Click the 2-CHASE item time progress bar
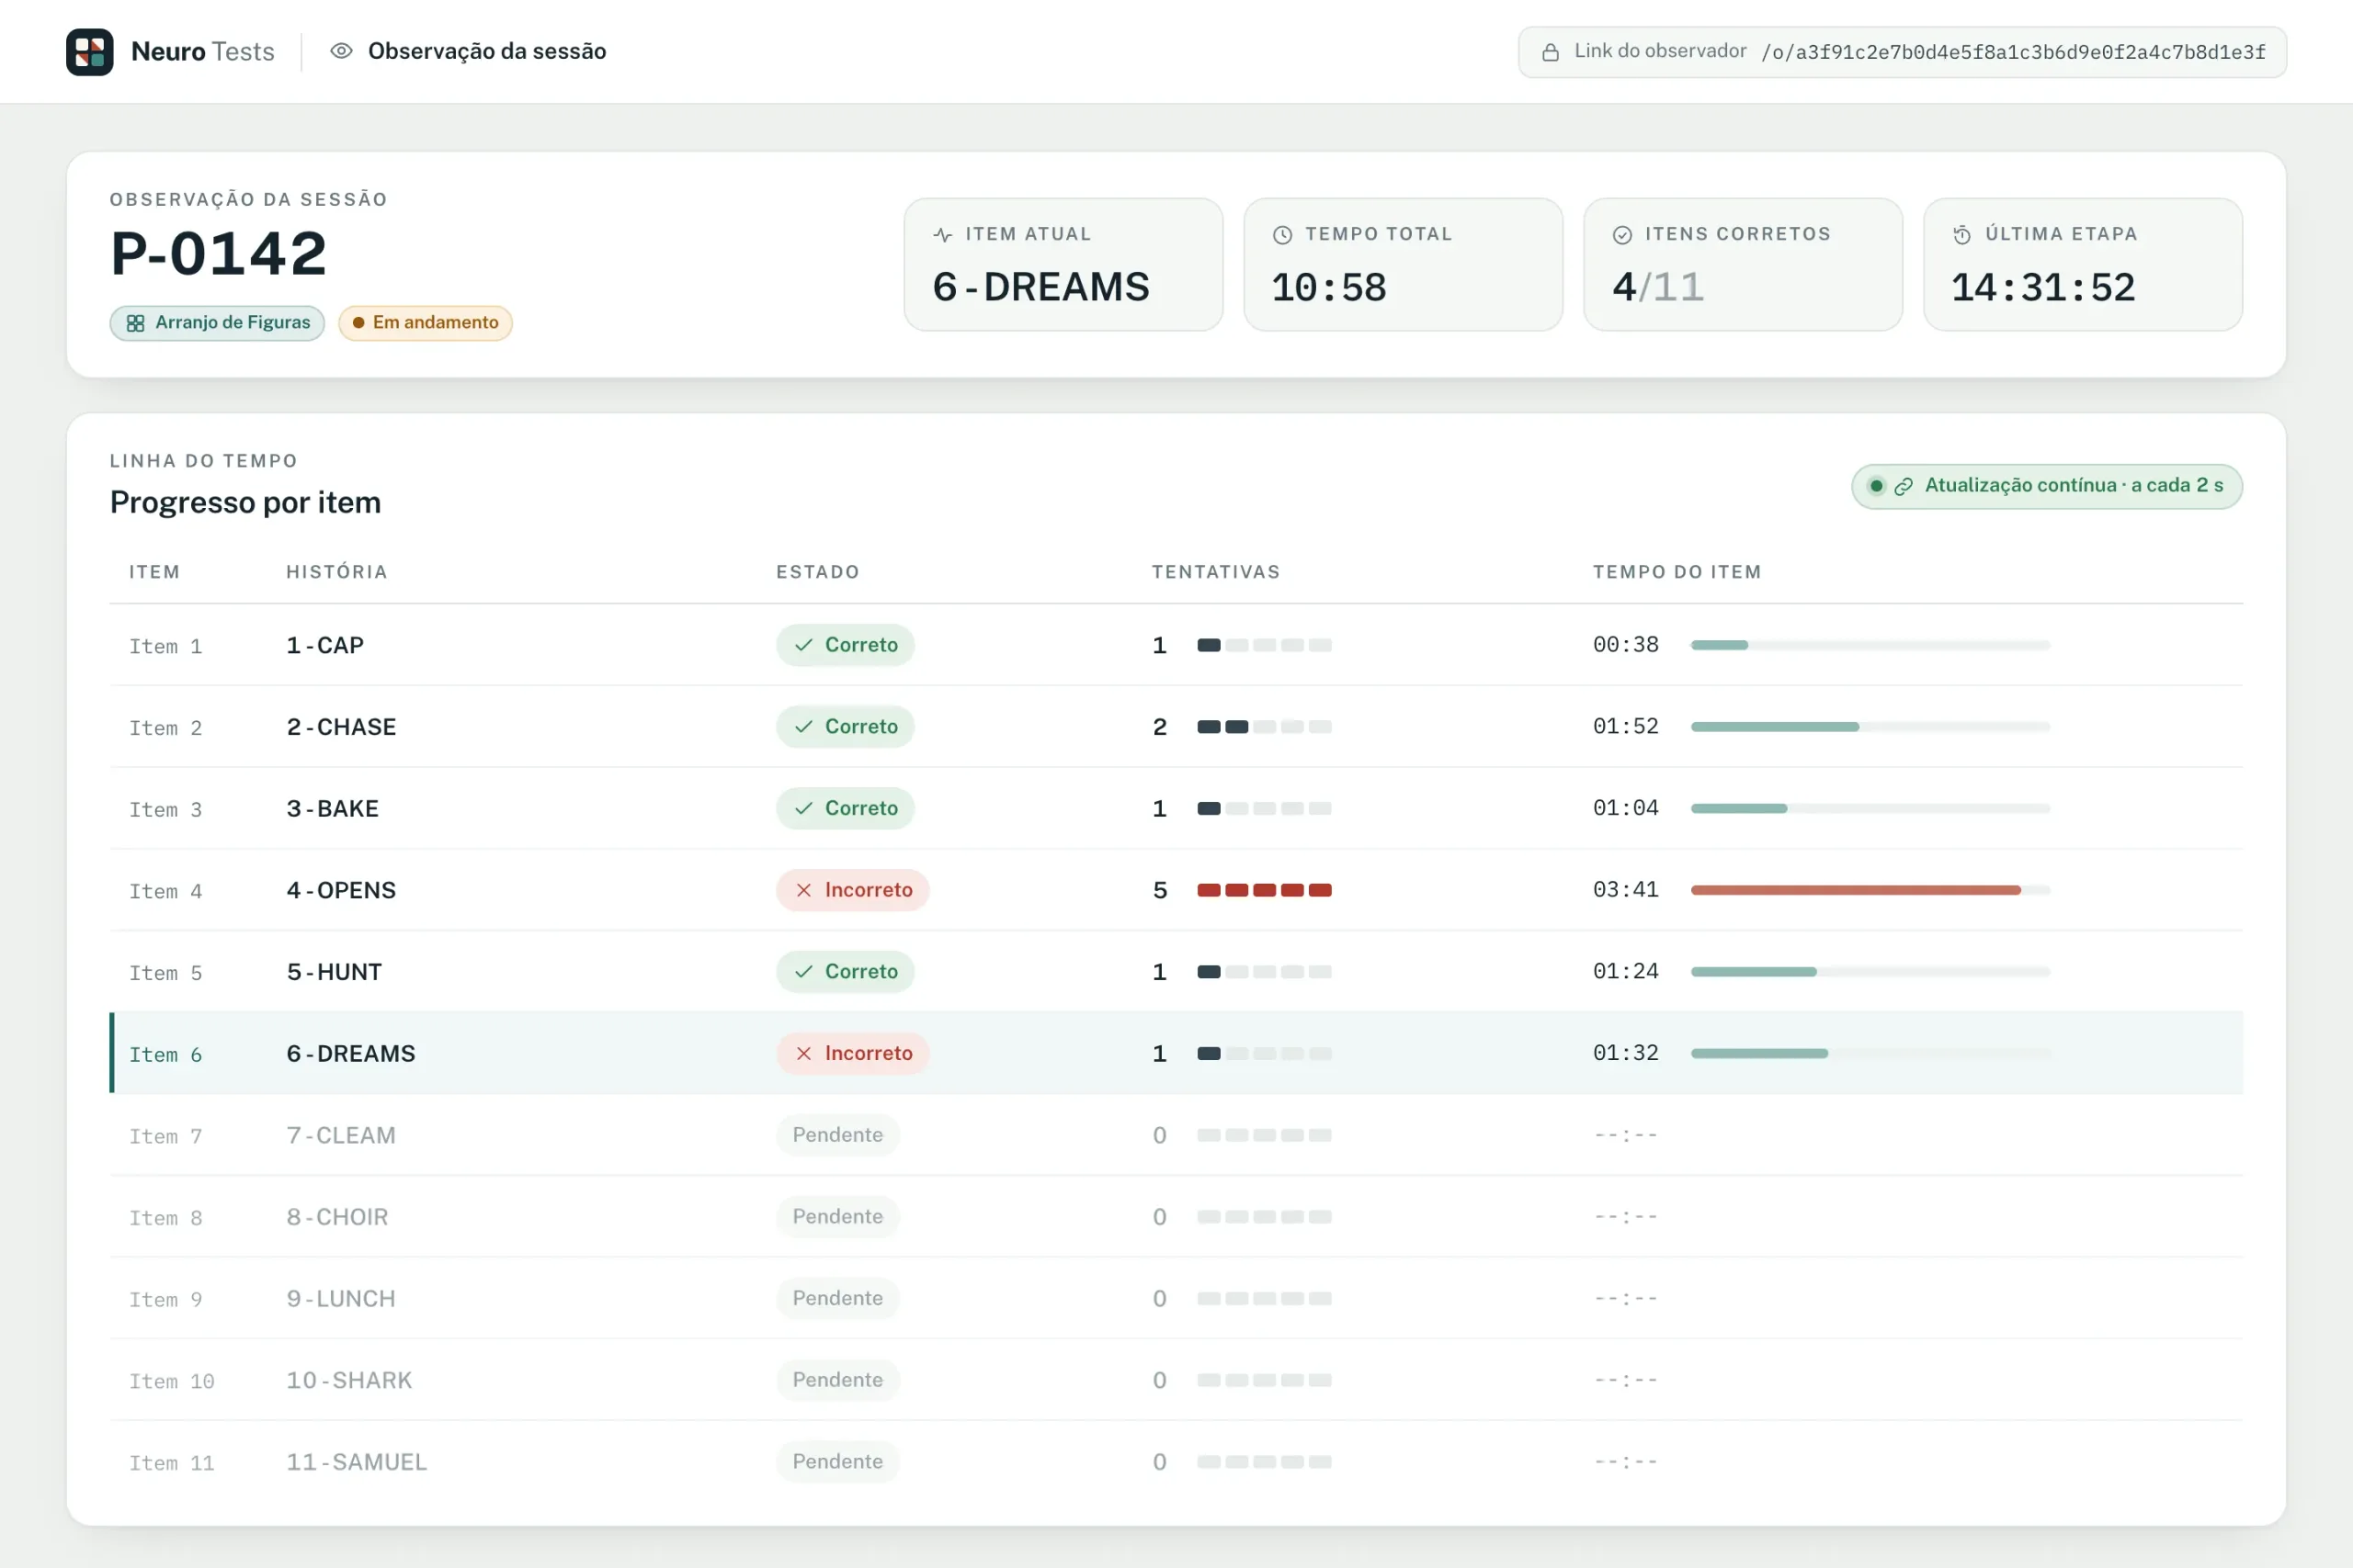 tap(1870, 727)
